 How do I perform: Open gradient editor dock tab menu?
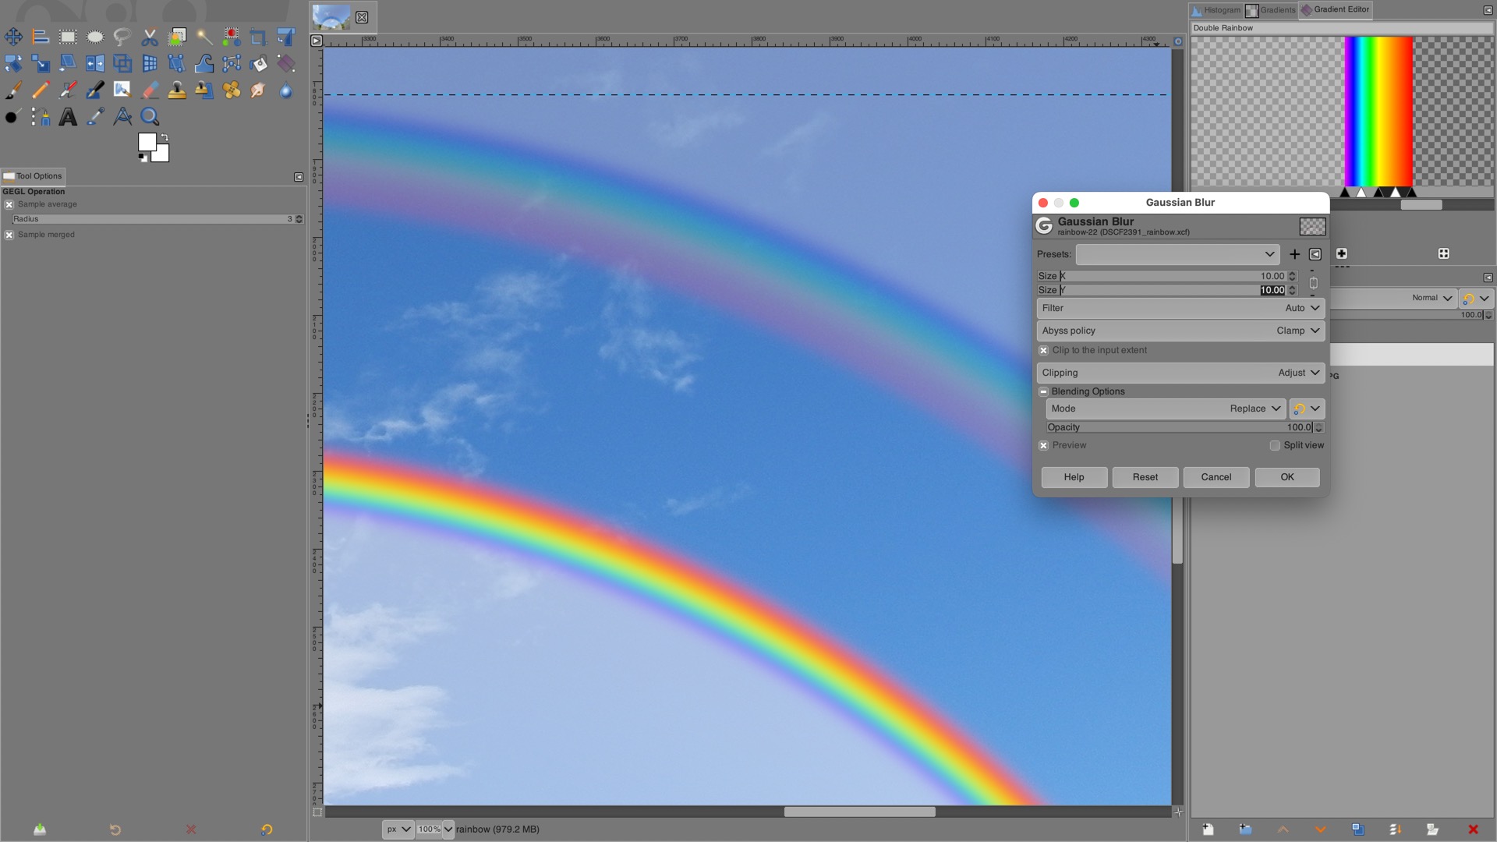[1488, 10]
